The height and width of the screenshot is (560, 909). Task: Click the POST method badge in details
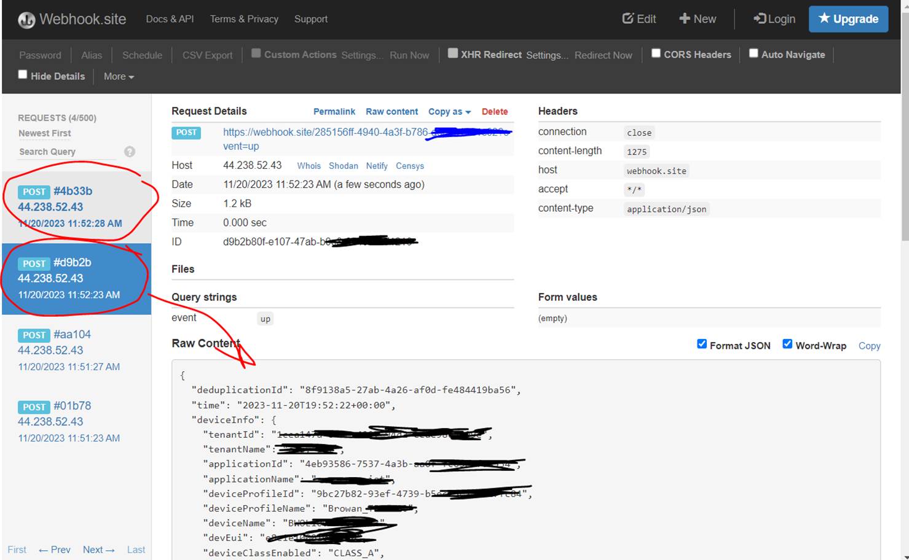tap(186, 133)
